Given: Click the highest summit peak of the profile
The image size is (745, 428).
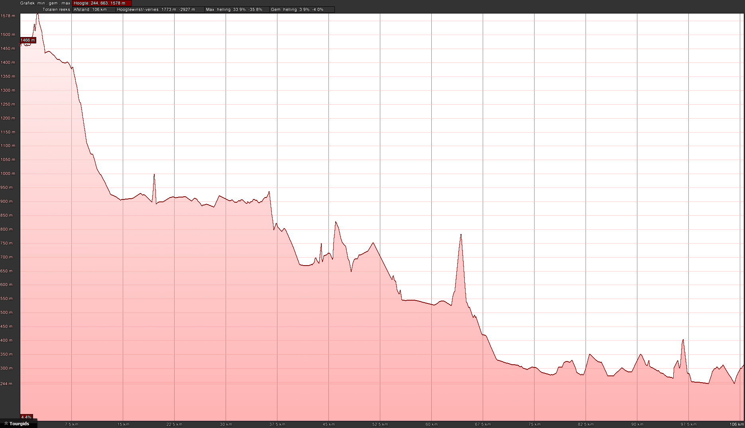Looking at the screenshot, I should click(x=37, y=14).
